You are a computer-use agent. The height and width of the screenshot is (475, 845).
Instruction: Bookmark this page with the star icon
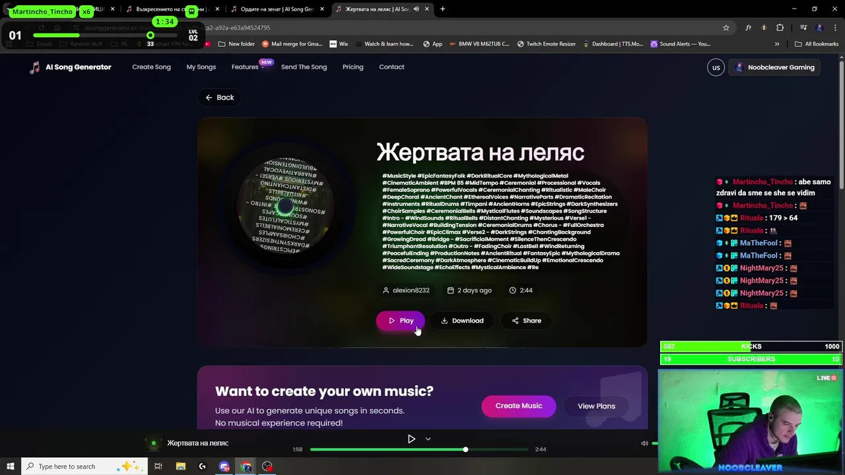(x=726, y=28)
